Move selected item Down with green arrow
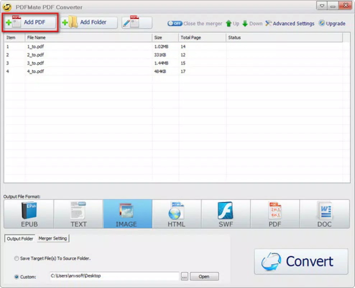This screenshot has width=355, height=288. pyautogui.click(x=252, y=23)
